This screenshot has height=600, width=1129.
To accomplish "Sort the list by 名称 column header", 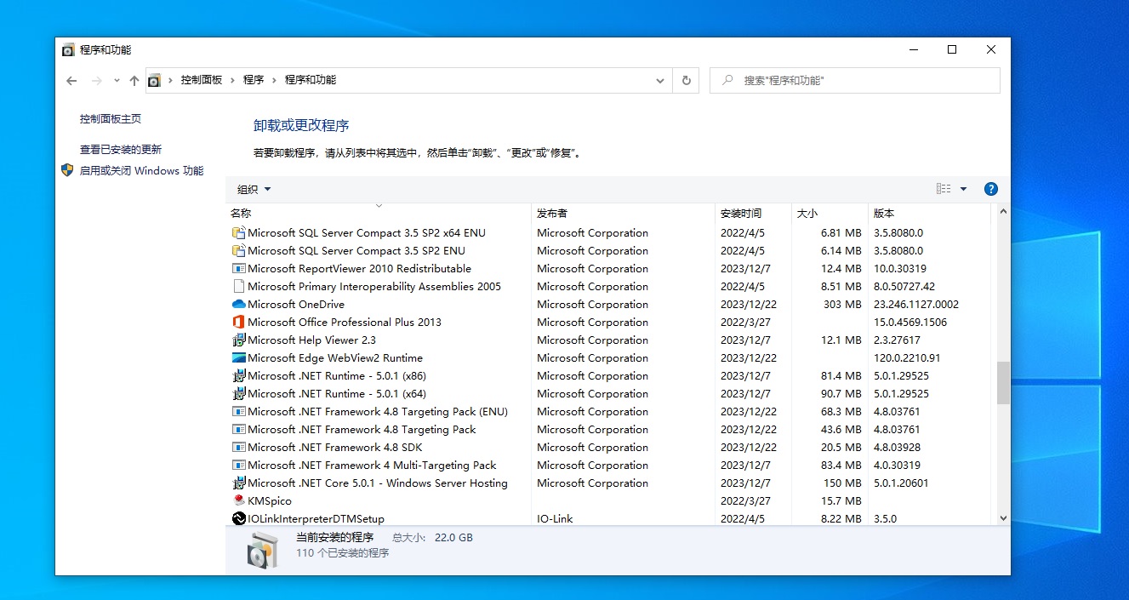I will [241, 213].
